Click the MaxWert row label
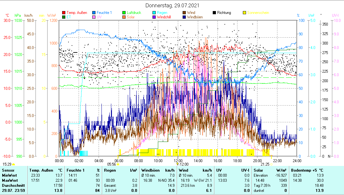Screen dimensions: 344x195 9,180
